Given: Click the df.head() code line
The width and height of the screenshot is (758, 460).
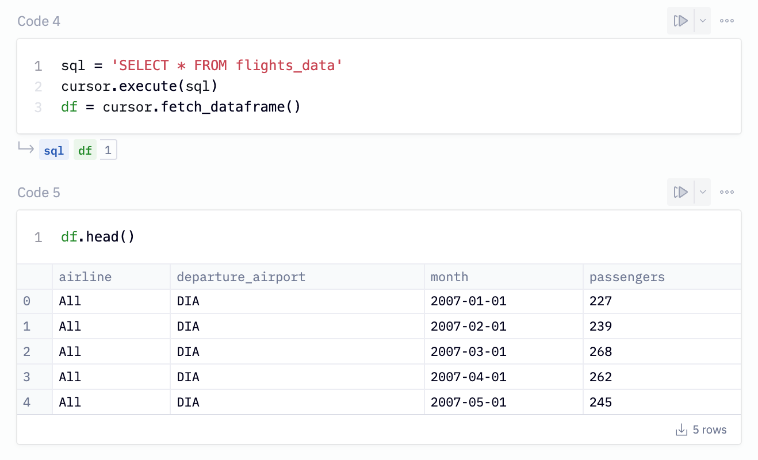Looking at the screenshot, I should (97, 236).
